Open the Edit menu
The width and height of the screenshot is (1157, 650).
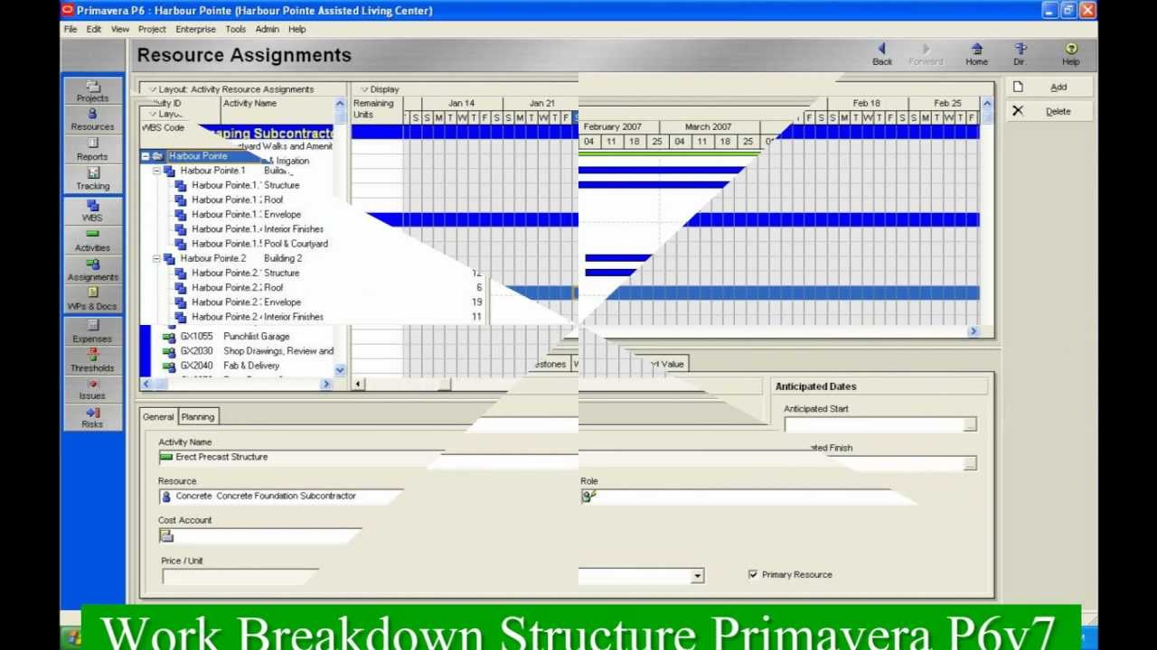coord(93,29)
